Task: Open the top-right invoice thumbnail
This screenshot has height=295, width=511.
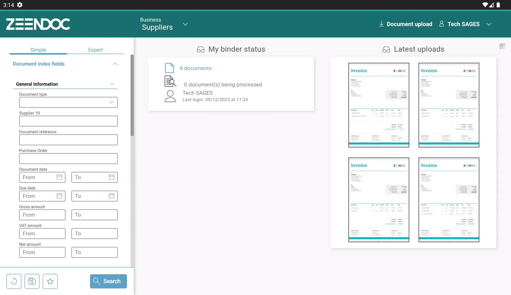Action: (449, 105)
